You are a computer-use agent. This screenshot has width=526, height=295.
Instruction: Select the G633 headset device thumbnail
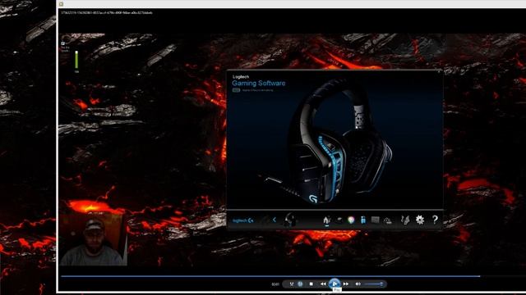[x=289, y=220]
